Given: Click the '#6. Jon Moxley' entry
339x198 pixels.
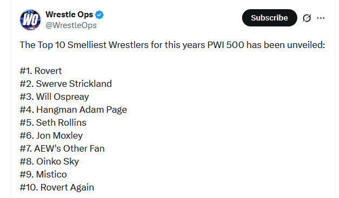Looking at the screenshot, I should pos(51,136).
